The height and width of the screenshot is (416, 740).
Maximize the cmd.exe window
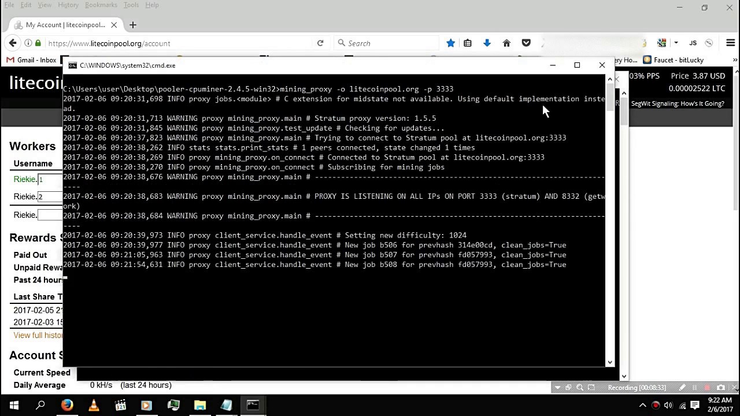[577, 65]
